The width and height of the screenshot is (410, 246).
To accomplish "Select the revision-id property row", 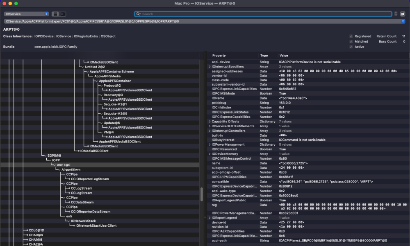I will pyautogui.click(x=309, y=227).
